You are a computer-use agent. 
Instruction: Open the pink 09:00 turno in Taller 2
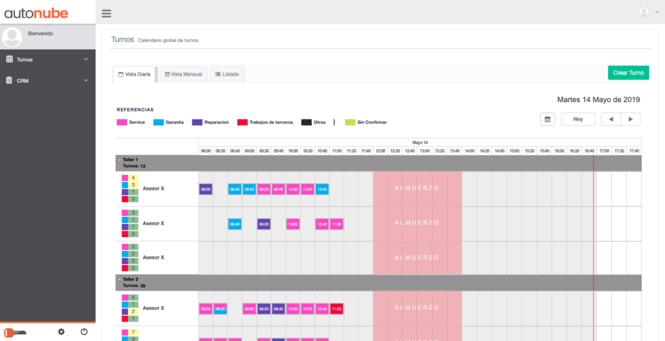pos(249,309)
